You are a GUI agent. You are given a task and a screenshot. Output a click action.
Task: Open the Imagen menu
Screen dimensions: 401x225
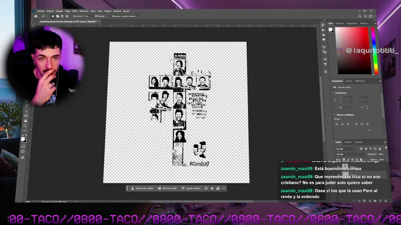click(60, 11)
